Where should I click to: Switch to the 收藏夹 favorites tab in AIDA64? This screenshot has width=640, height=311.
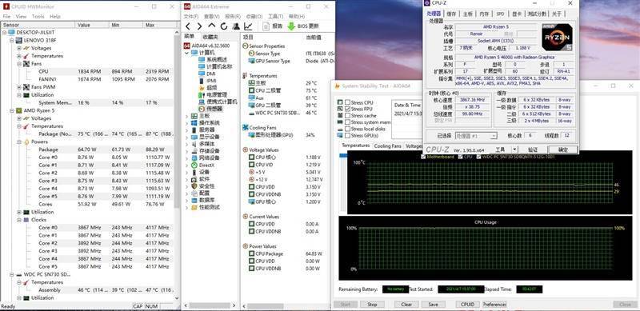coord(210,37)
